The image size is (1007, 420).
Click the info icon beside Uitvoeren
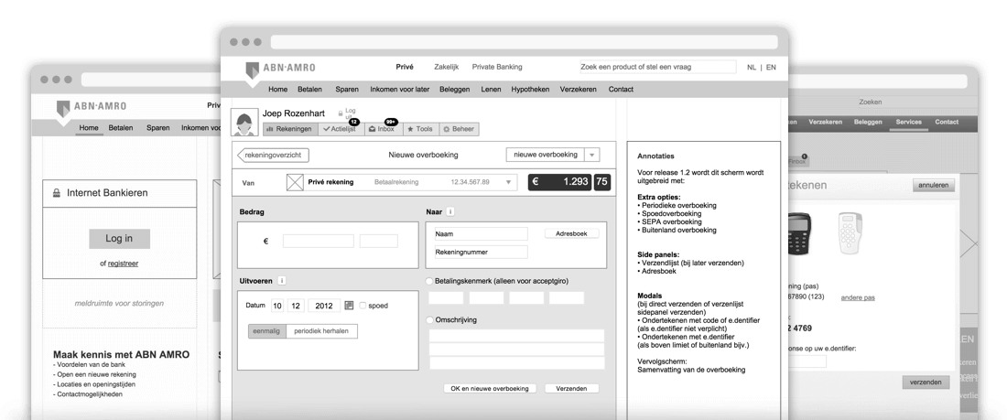282,281
